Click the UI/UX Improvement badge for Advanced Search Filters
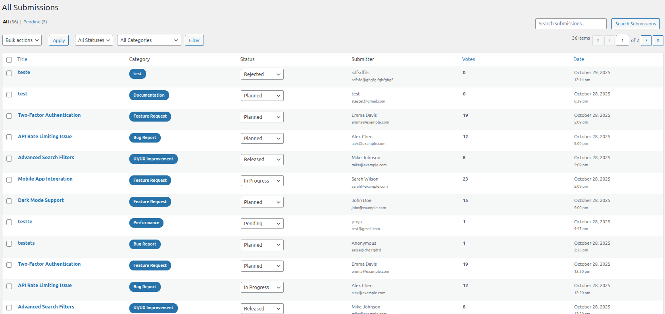This screenshot has height=314, width=665. (153, 159)
